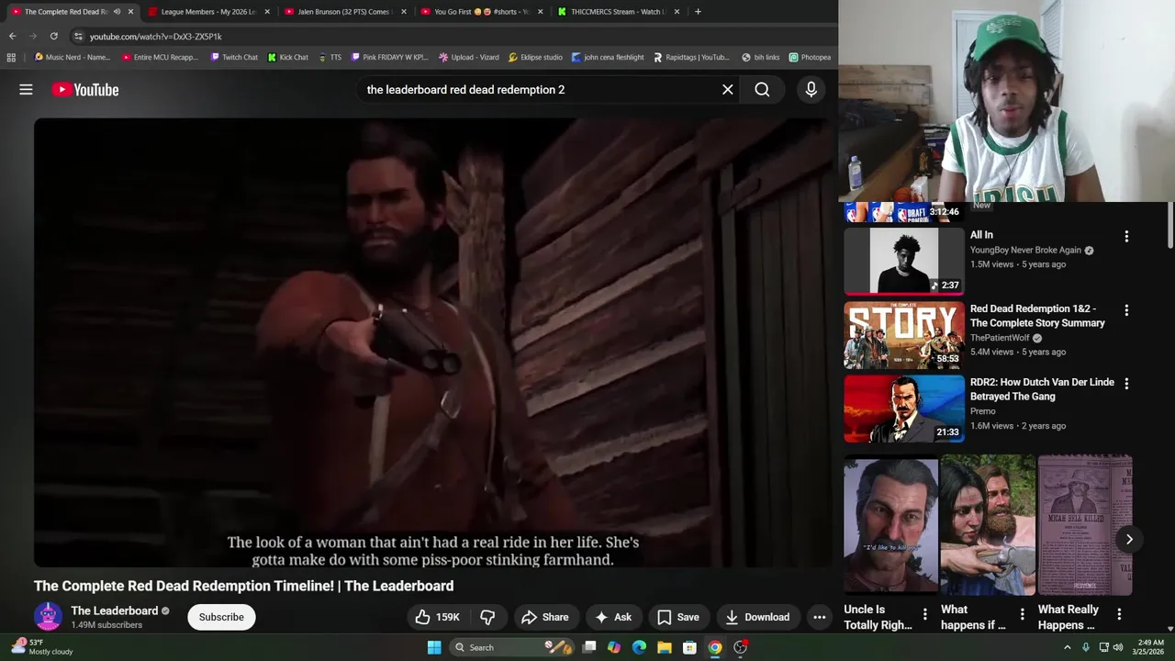Image resolution: width=1175 pixels, height=661 pixels.
Task: Reload the current page
Action: 53,36
